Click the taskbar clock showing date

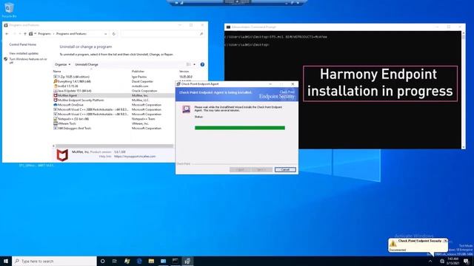pos(453,261)
